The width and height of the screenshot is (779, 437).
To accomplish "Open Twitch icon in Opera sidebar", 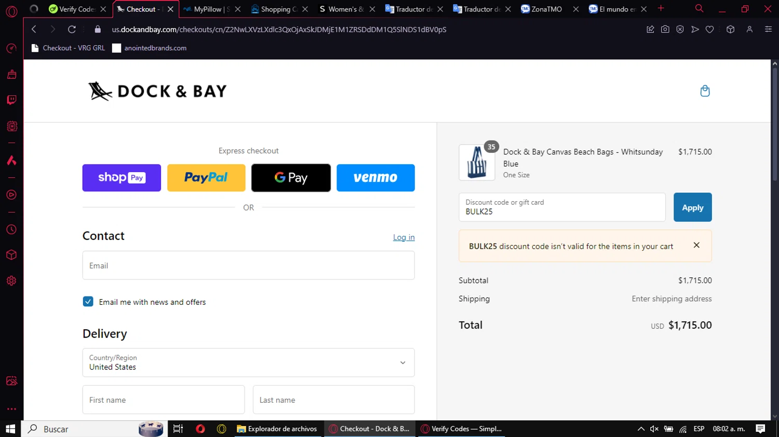I will (11, 100).
